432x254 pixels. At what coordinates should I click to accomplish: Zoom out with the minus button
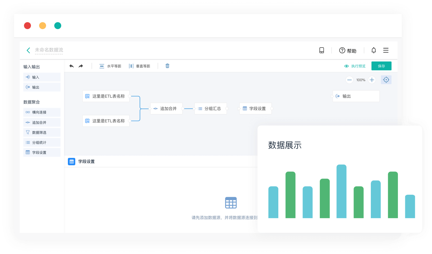point(349,80)
